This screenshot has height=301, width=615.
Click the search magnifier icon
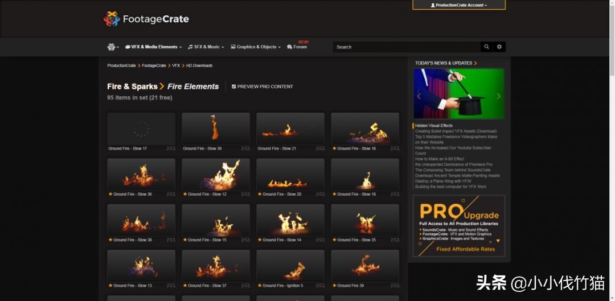(486, 47)
